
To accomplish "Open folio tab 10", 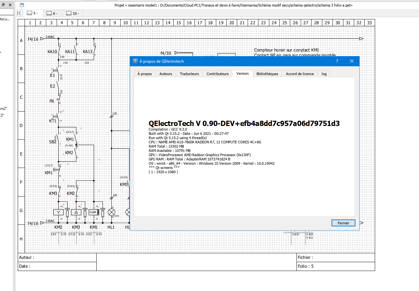I will point(72,13).
